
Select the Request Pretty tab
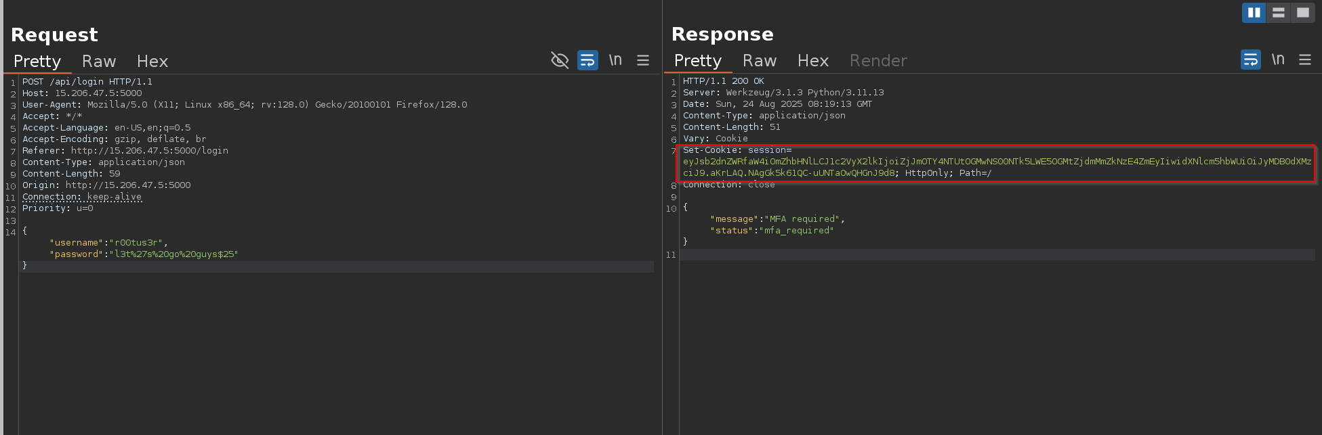(x=37, y=62)
